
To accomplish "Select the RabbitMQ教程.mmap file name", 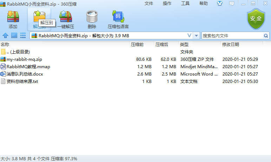I will 28,67.
